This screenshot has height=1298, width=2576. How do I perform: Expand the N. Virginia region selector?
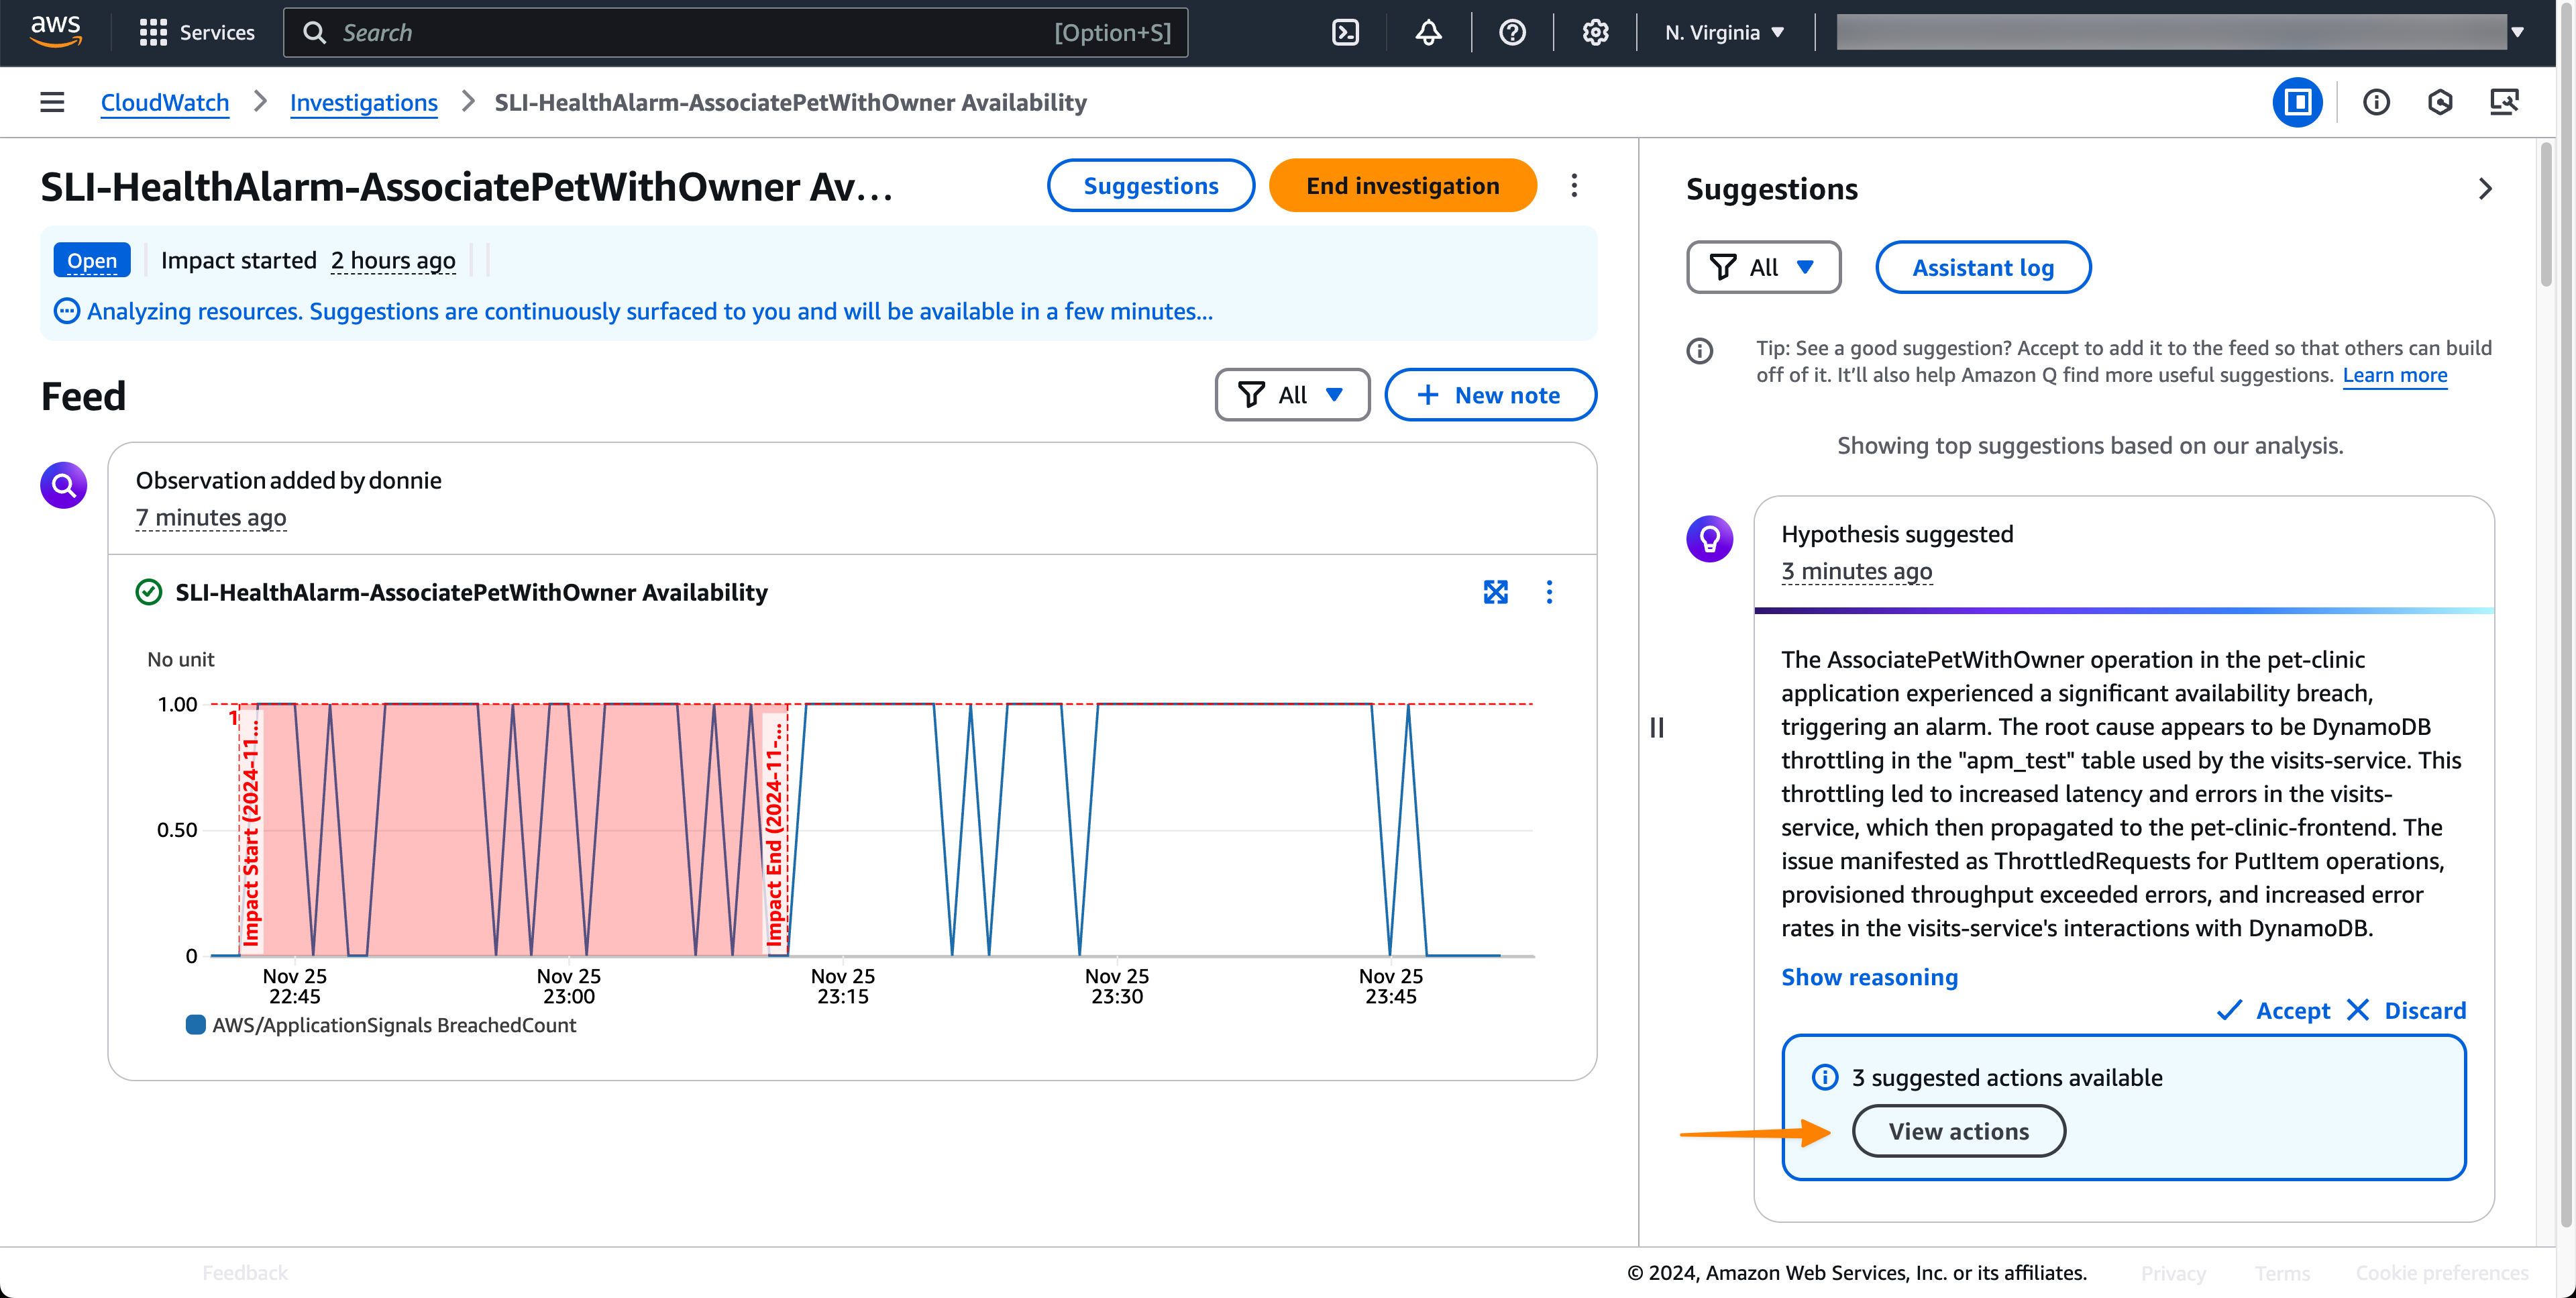(x=1724, y=33)
